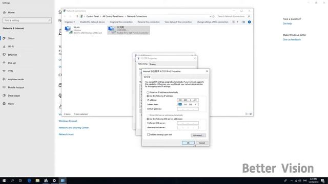This screenshot has width=328, height=184.
Task: Cancel the IPv4 Properties dialog
Action: [x=202, y=143]
